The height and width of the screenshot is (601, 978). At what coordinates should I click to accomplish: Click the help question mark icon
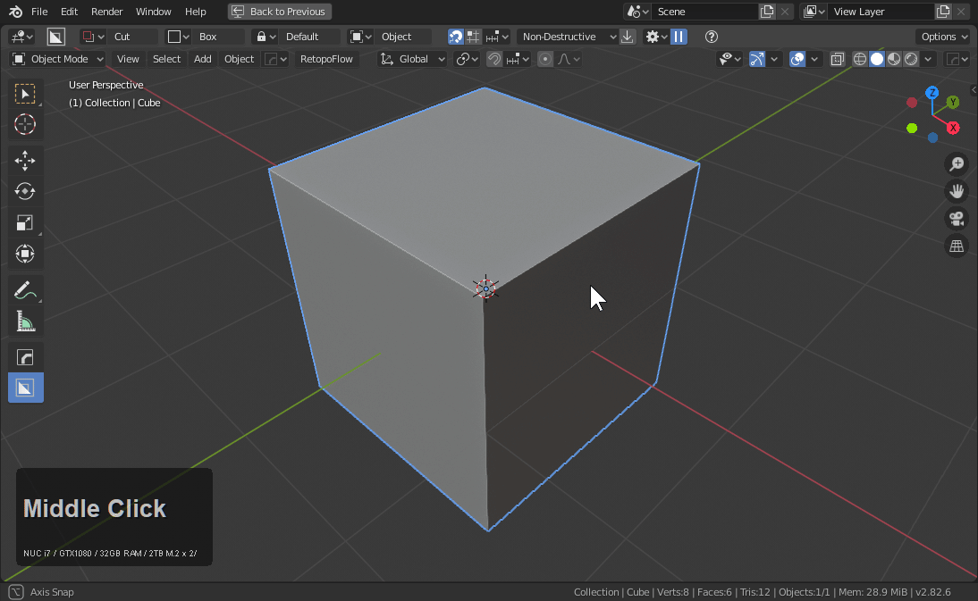click(712, 37)
